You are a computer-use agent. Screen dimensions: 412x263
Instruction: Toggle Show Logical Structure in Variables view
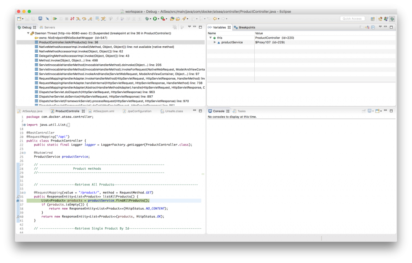tap(367, 27)
